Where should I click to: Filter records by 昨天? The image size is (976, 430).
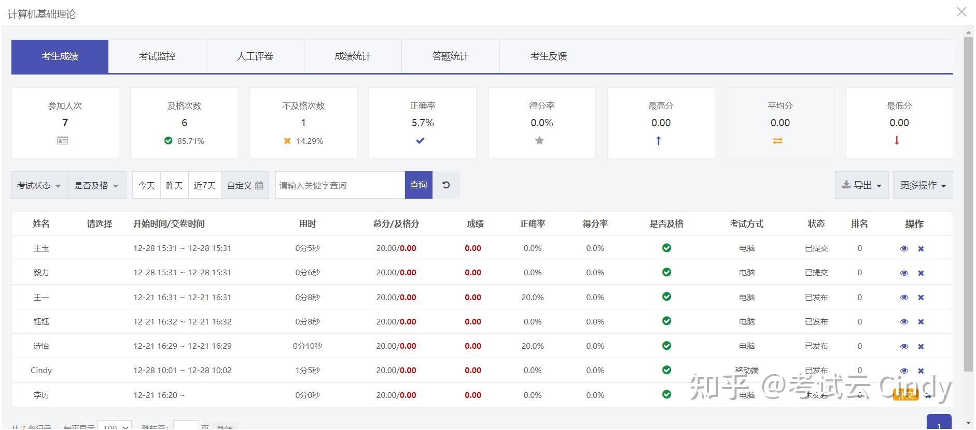(x=174, y=185)
